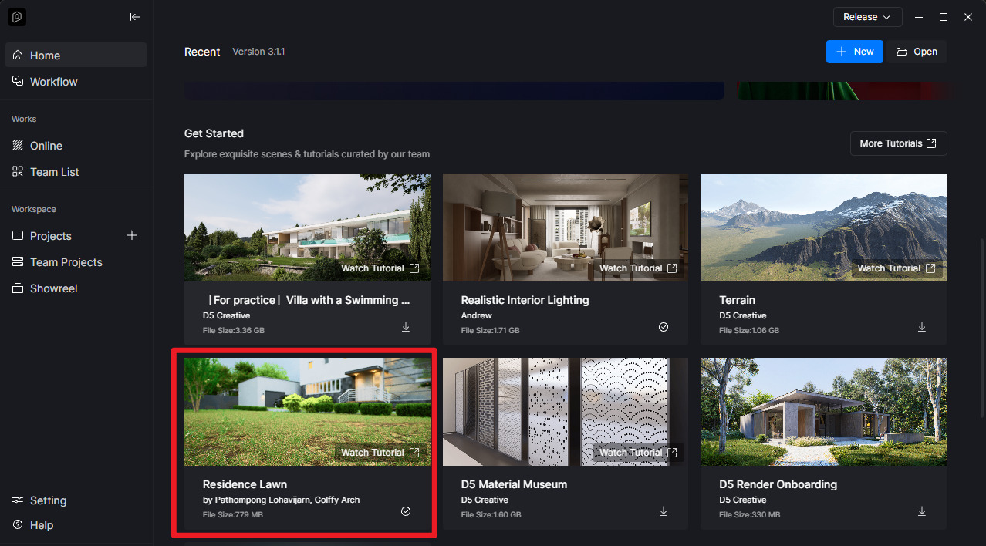Screen dimensions: 986x546
Task: Click the Terrain title text
Action: click(737, 300)
